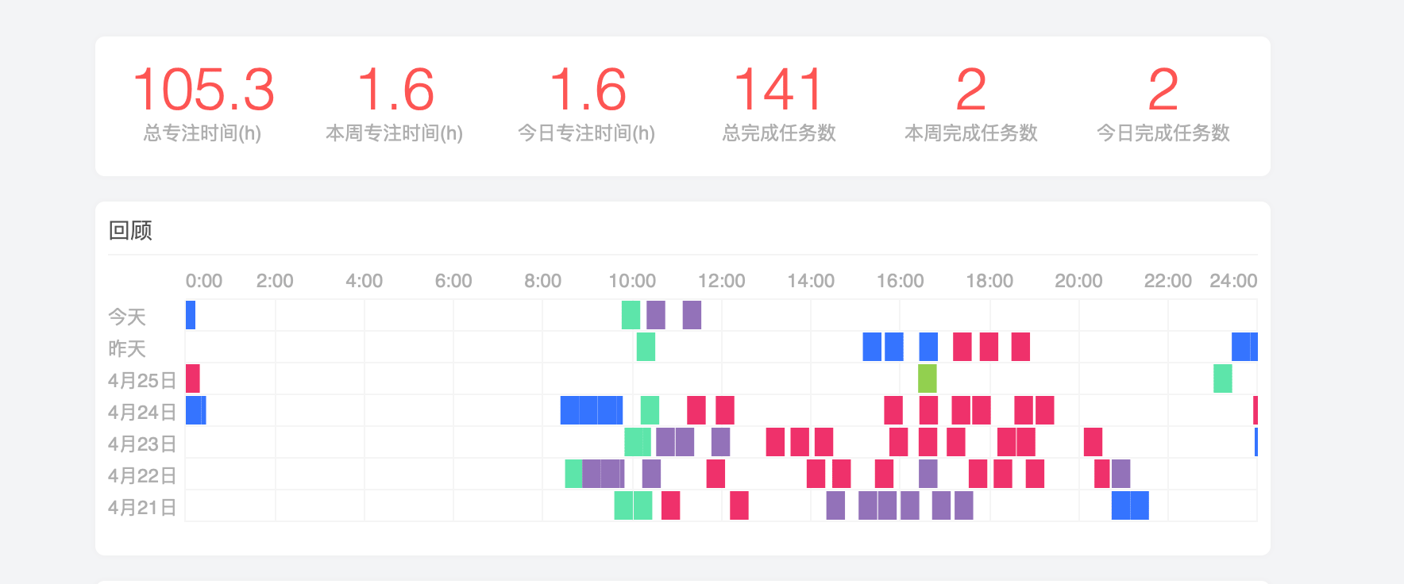Select the 总完成任务数 label

coord(779,133)
